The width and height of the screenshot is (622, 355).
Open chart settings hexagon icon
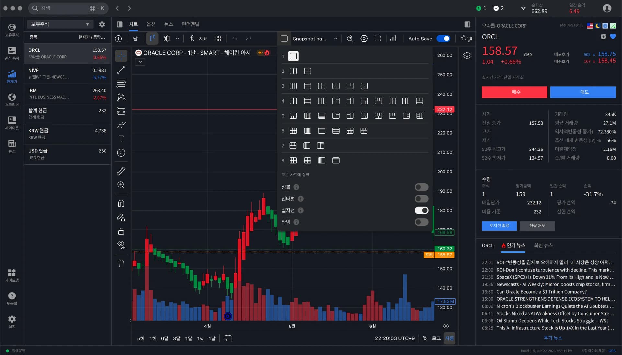click(364, 39)
